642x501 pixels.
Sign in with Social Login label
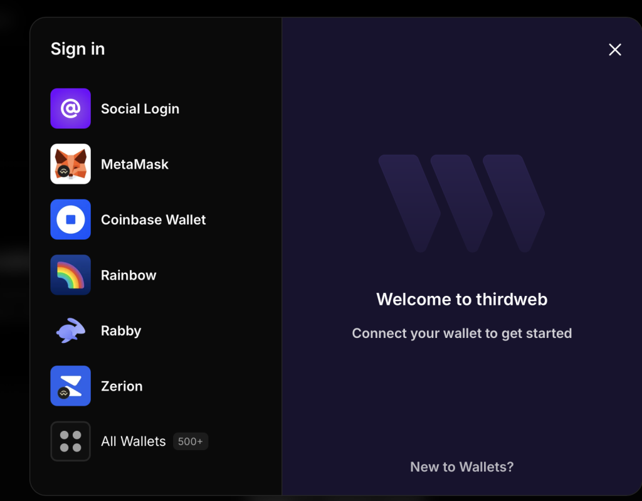point(140,109)
